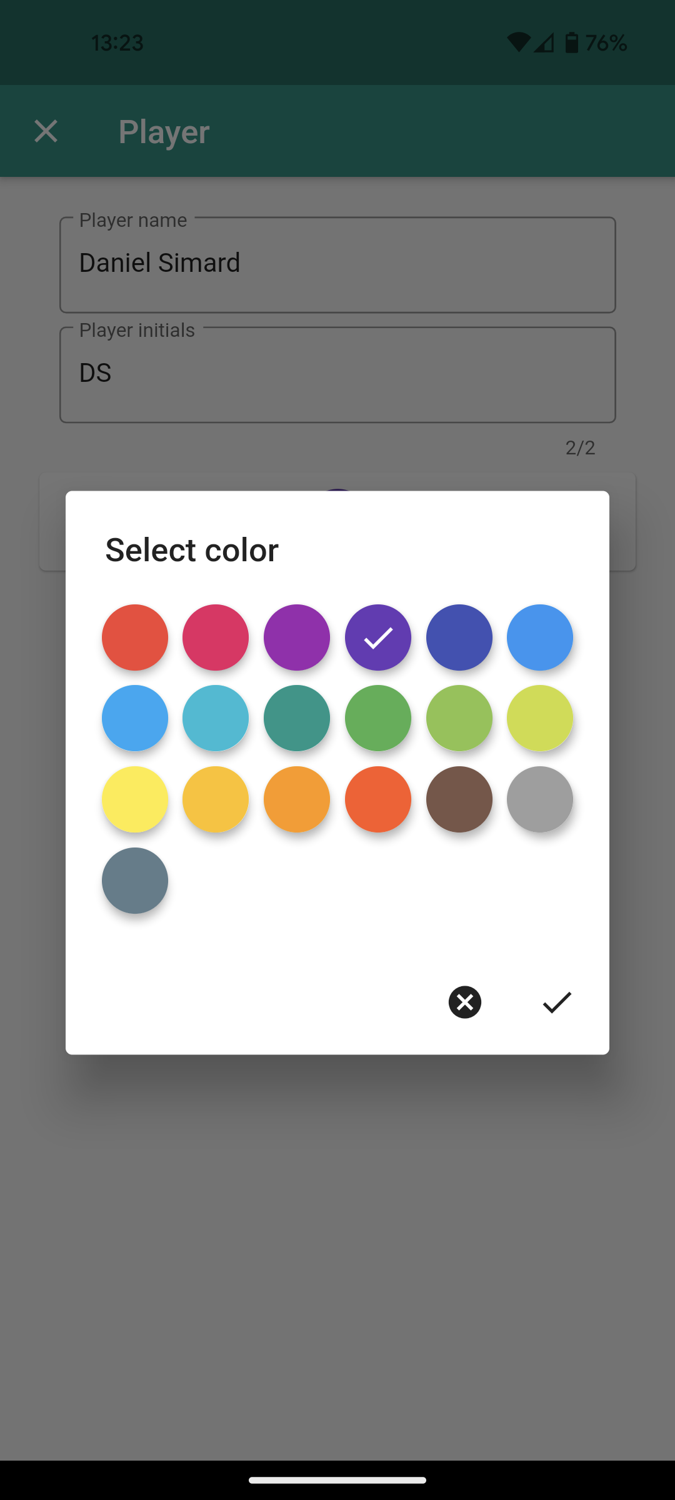
Task: Choose the cyan color swatch
Action: [216, 718]
